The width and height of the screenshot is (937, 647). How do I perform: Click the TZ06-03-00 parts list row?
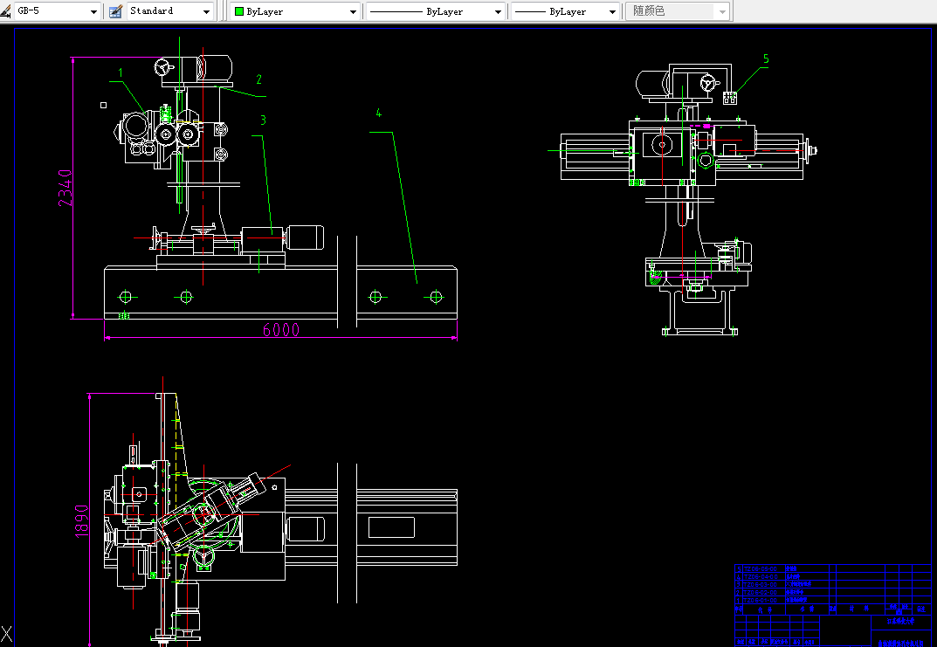tap(834, 584)
